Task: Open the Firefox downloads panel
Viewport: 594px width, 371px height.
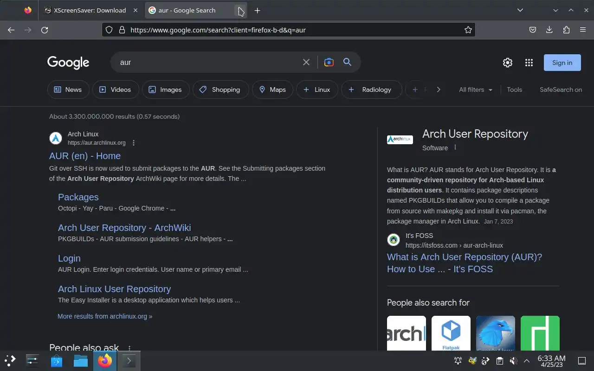Action: click(549, 30)
